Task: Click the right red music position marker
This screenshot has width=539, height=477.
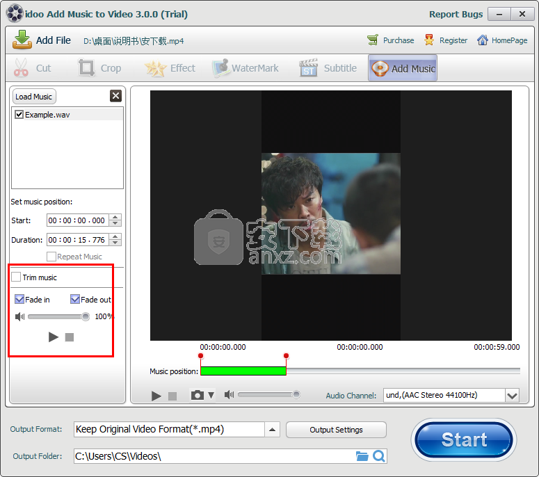Action: coord(286,356)
